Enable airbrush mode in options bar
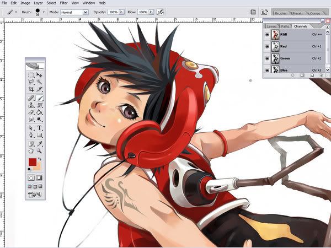Image resolution: width=331 pixels, height=248 pixels. click(160, 12)
